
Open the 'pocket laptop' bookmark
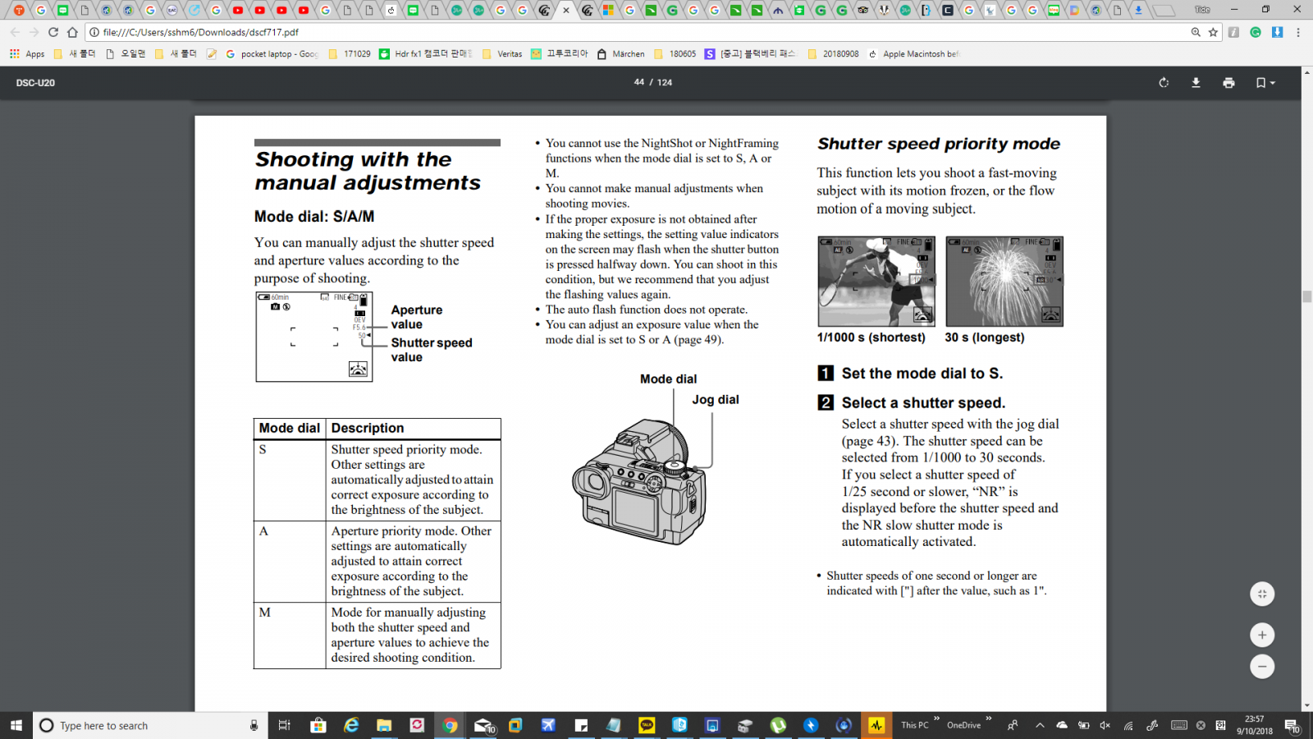point(272,54)
